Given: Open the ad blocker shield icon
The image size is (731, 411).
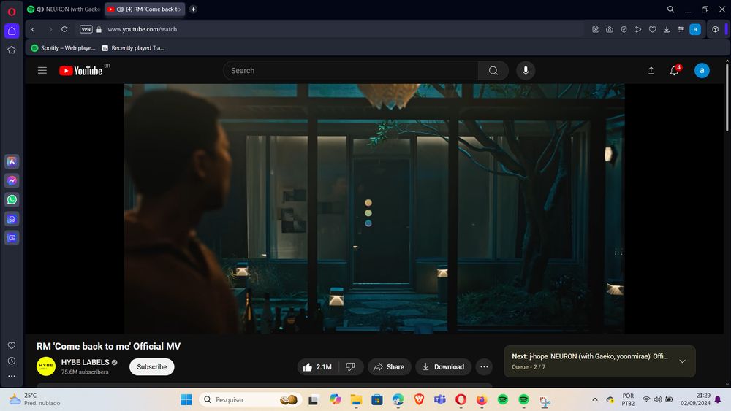Looking at the screenshot, I should click(624, 29).
